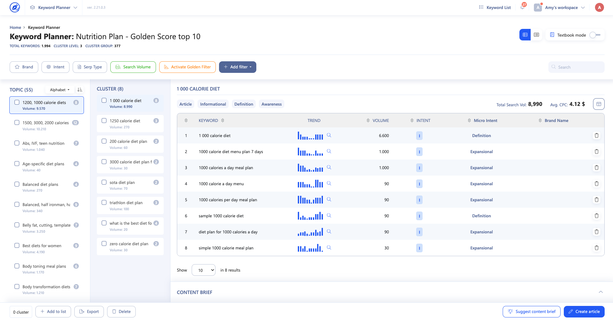Open the Add filter dropdown
Viewport: 613px width, 321px height.
coord(237,67)
